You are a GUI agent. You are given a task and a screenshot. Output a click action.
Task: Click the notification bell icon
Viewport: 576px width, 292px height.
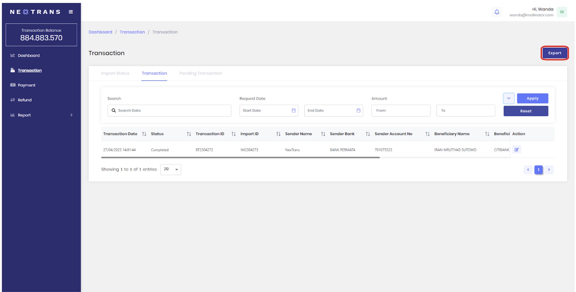pyautogui.click(x=497, y=12)
